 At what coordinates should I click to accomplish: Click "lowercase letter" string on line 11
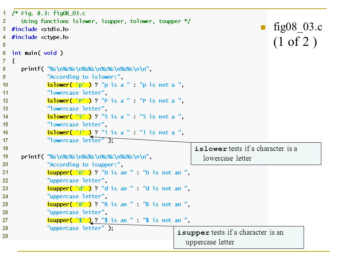76,93
